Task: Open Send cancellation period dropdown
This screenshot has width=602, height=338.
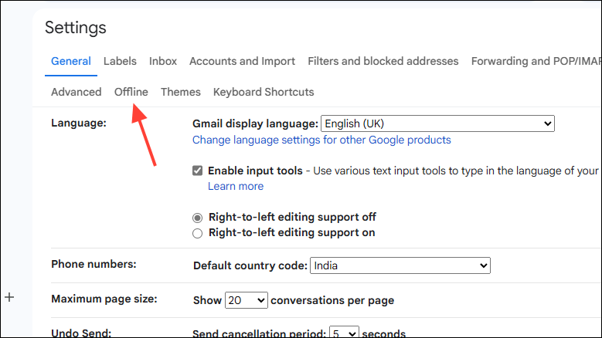Action: pyautogui.click(x=344, y=333)
